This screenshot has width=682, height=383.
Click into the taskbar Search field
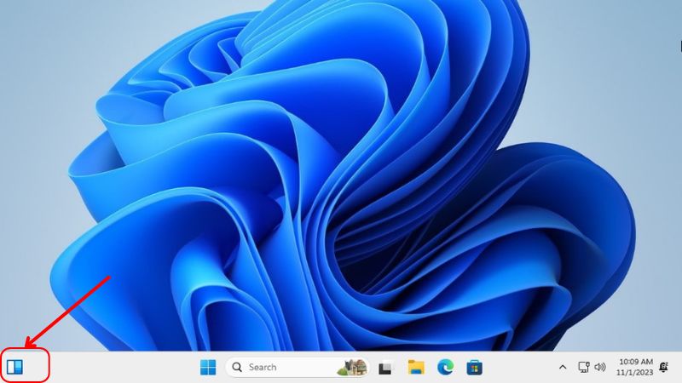coord(281,367)
